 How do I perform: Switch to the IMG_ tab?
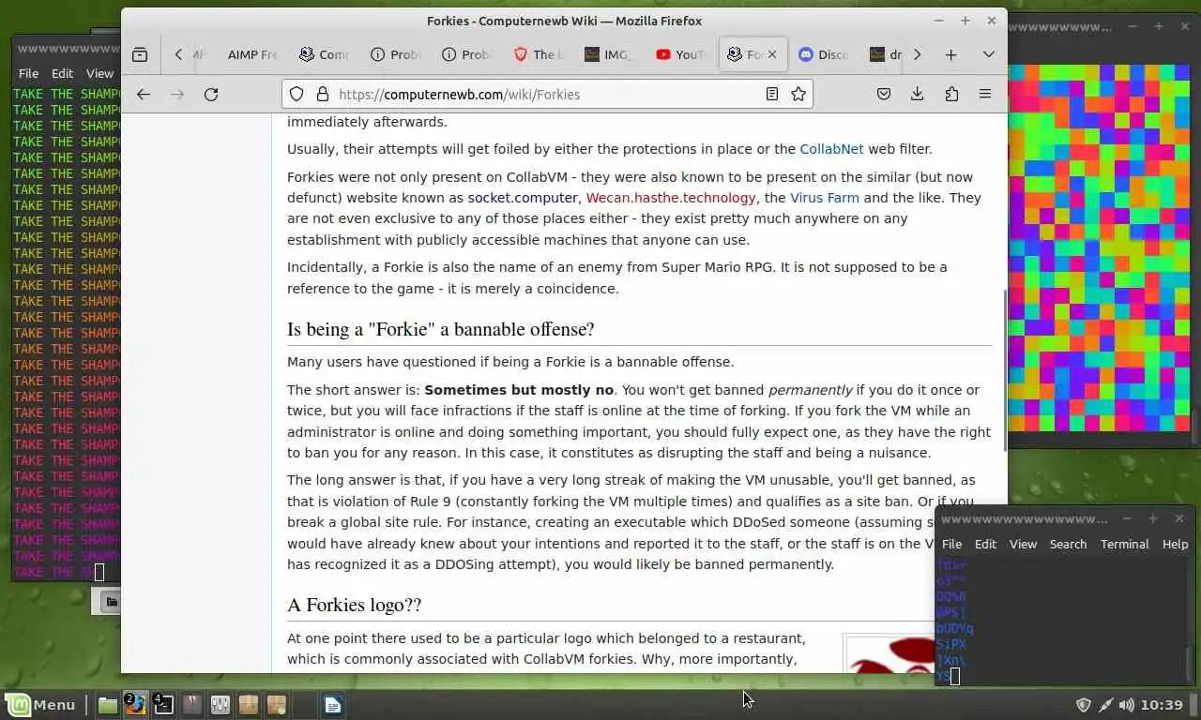pyautogui.click(x=609, y=54)
